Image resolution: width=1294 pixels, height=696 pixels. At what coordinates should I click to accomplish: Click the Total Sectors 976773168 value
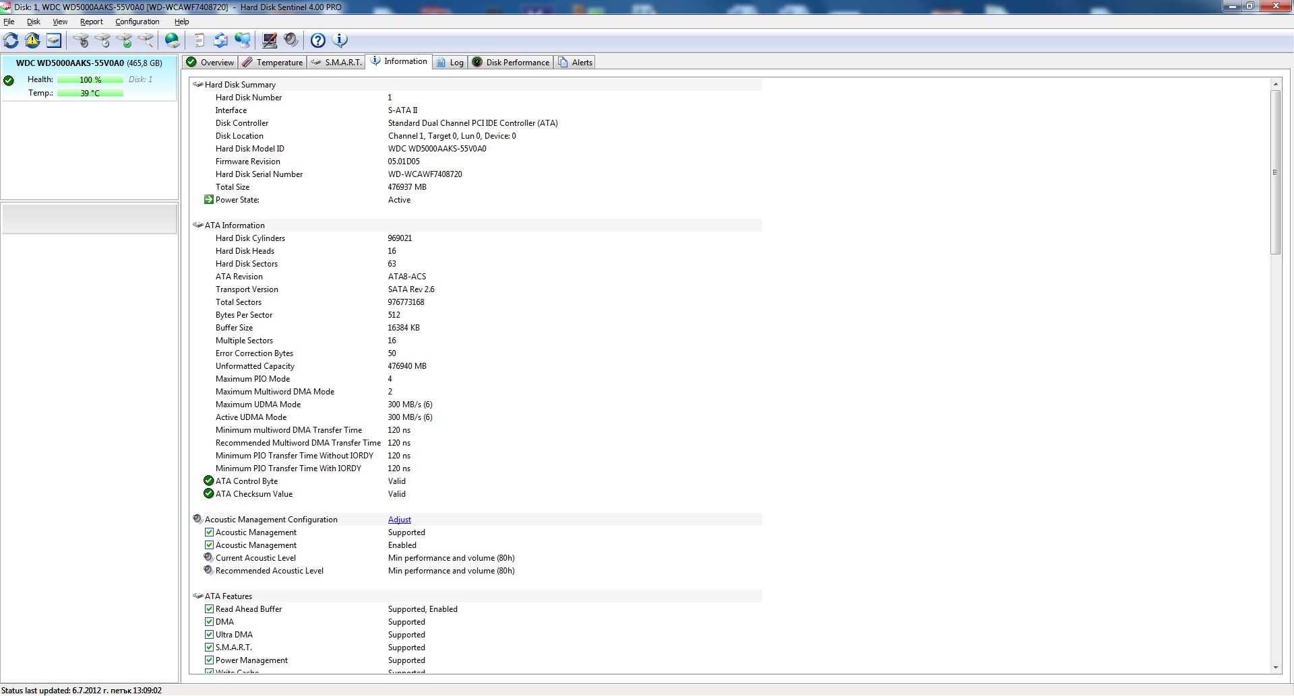406,302
